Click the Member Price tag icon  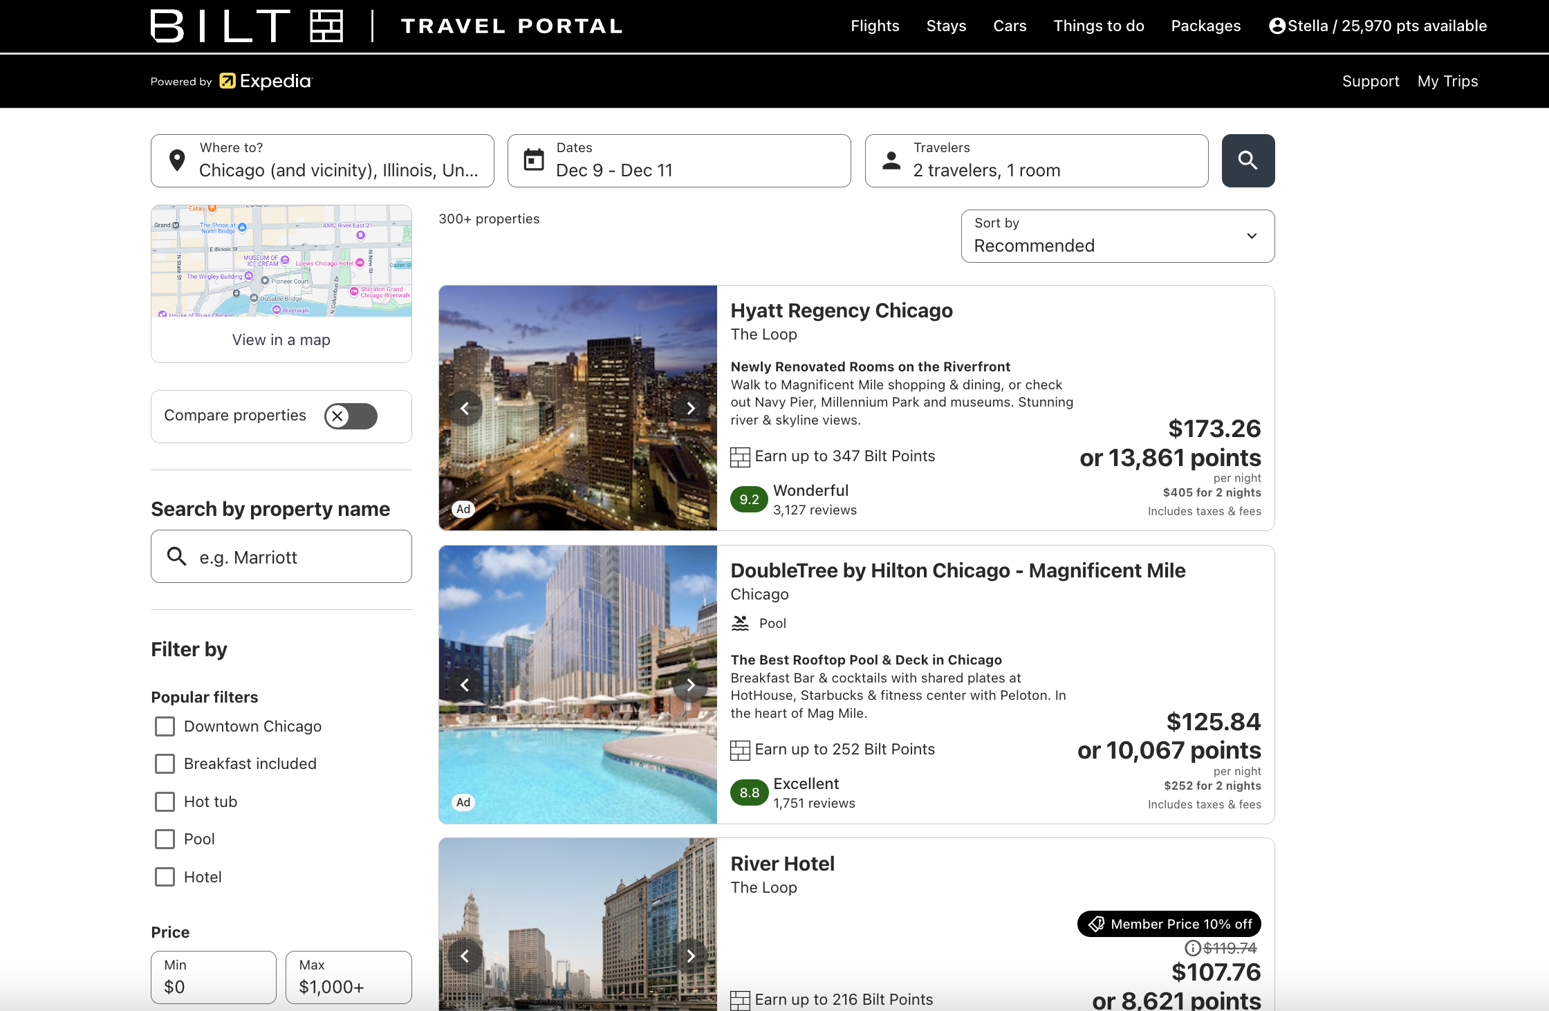(x=1096, y=924)
